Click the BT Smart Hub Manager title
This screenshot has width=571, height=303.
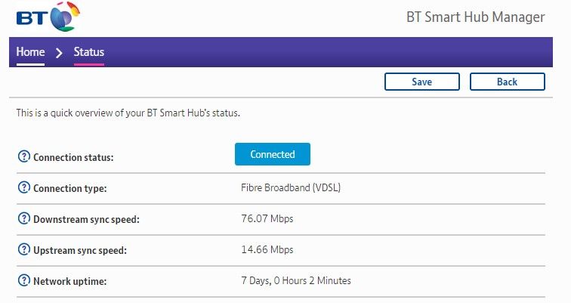474,17
